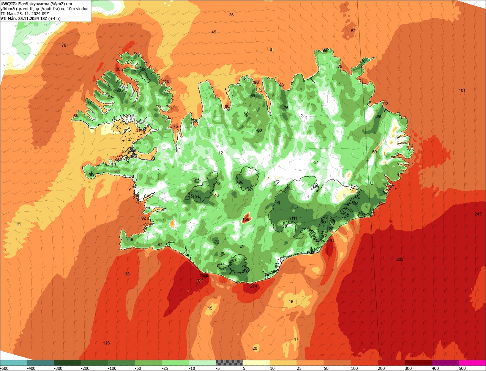Click the value -42 in southwest Iceland
Screen dimensions: 486x371
pos(159,245)
